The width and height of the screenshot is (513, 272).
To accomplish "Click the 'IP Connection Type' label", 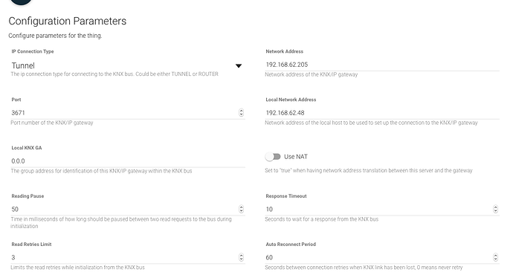I will 33,51.
